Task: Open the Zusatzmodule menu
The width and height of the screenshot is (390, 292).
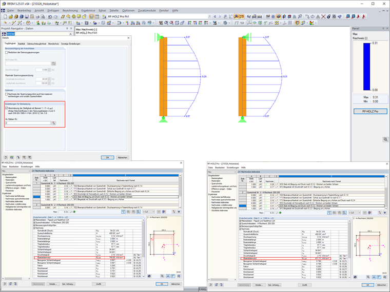Action: [147, 10]
